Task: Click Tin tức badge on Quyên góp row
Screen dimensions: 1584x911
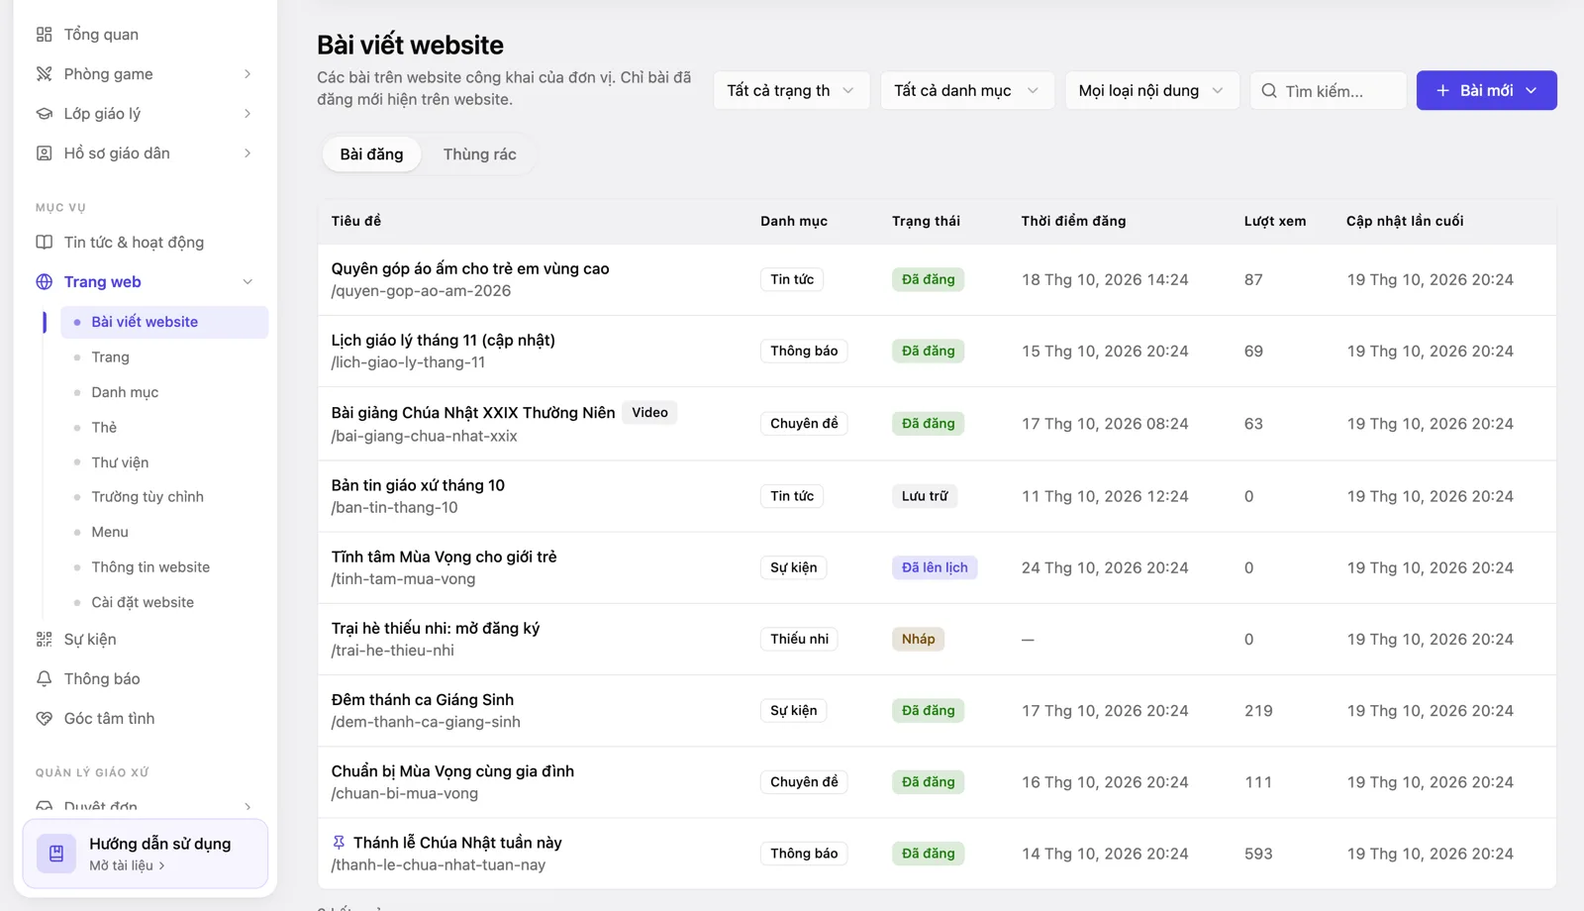Action: pyautogui.click(x=792, y=279)
